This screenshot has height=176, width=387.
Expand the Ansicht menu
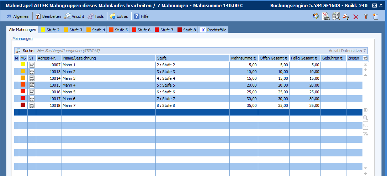[x=74, y=16]
